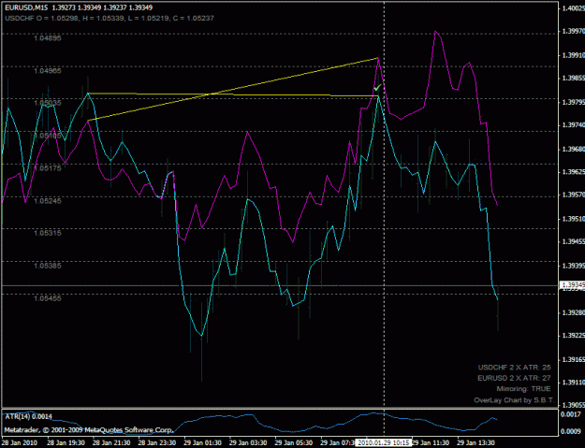Select the horizontal yellow trend line

[x=233, y=94]
